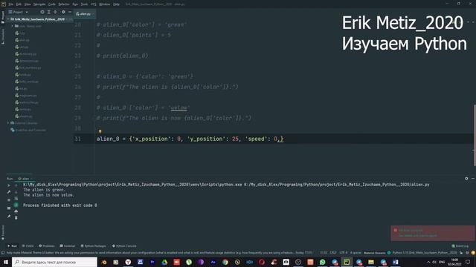
Task: Open the Terminal tool tab
Action: coord(68,245)
